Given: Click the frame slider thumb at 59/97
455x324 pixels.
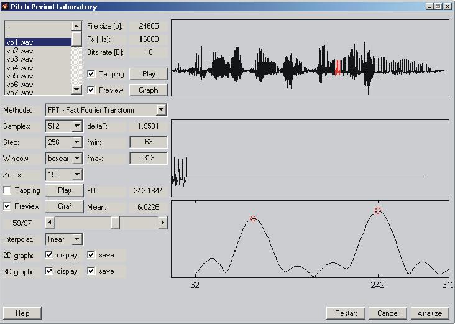Looking at the screenshot, I should [115, 223].
